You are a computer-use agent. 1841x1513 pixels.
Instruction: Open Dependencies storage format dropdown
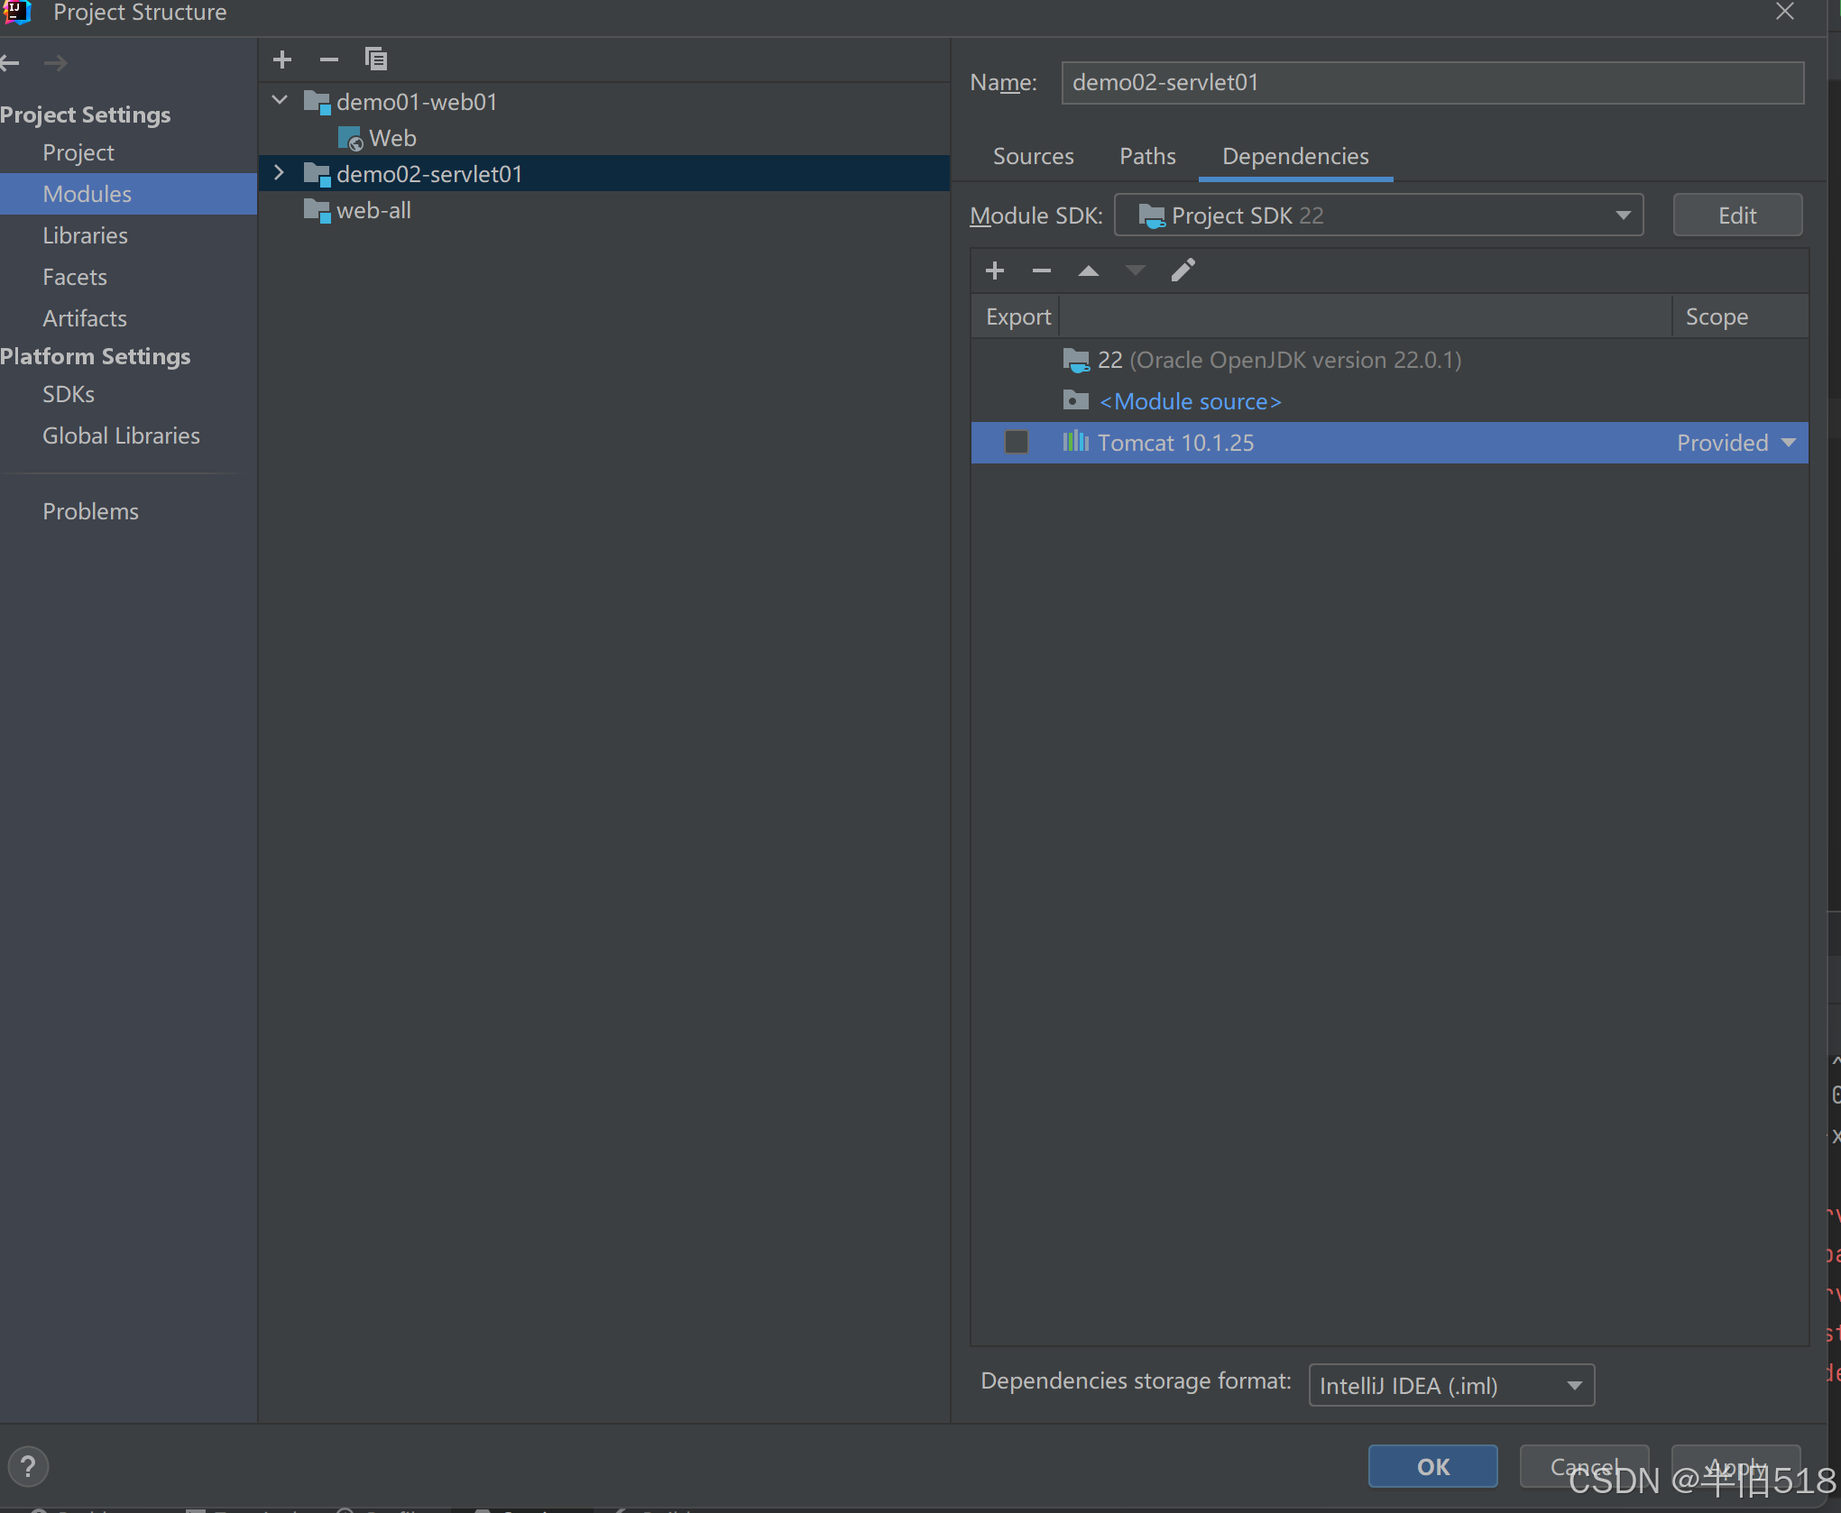(1451, 1385)
